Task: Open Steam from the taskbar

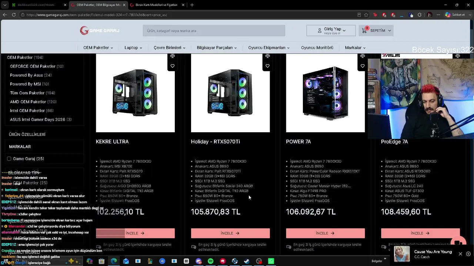Action: click(x=247, y=261)
